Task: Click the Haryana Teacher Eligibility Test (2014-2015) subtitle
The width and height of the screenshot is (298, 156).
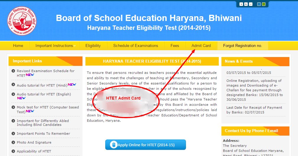Action: click(x=149, y=28)
